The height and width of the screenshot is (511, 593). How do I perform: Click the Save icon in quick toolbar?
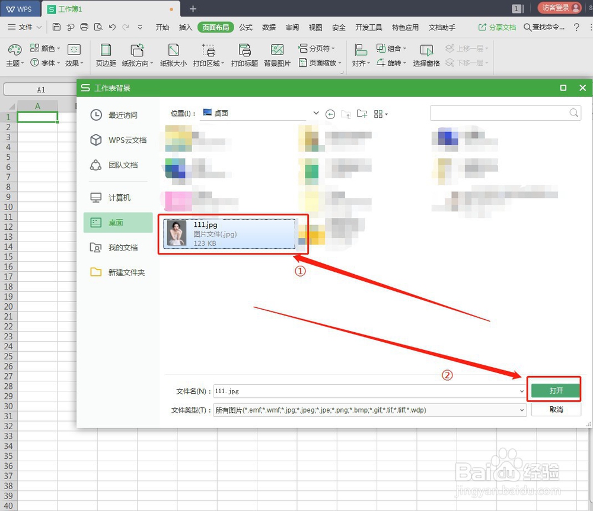coord(56,27)
